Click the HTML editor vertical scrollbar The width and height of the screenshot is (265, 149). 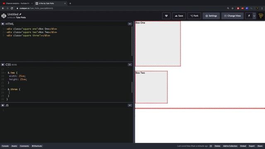click(x=132, y=41)
